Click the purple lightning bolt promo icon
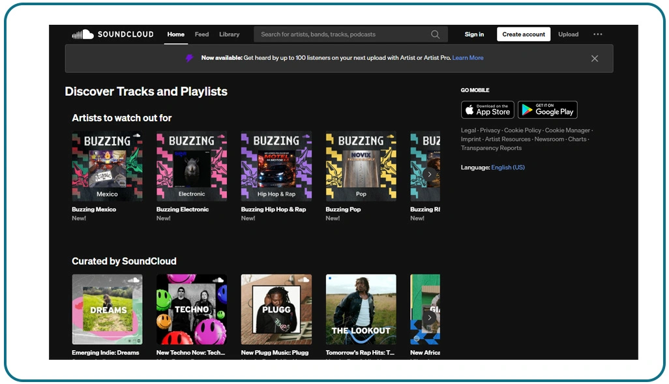The height and width of the screenshot is (384, 669). 189,58
